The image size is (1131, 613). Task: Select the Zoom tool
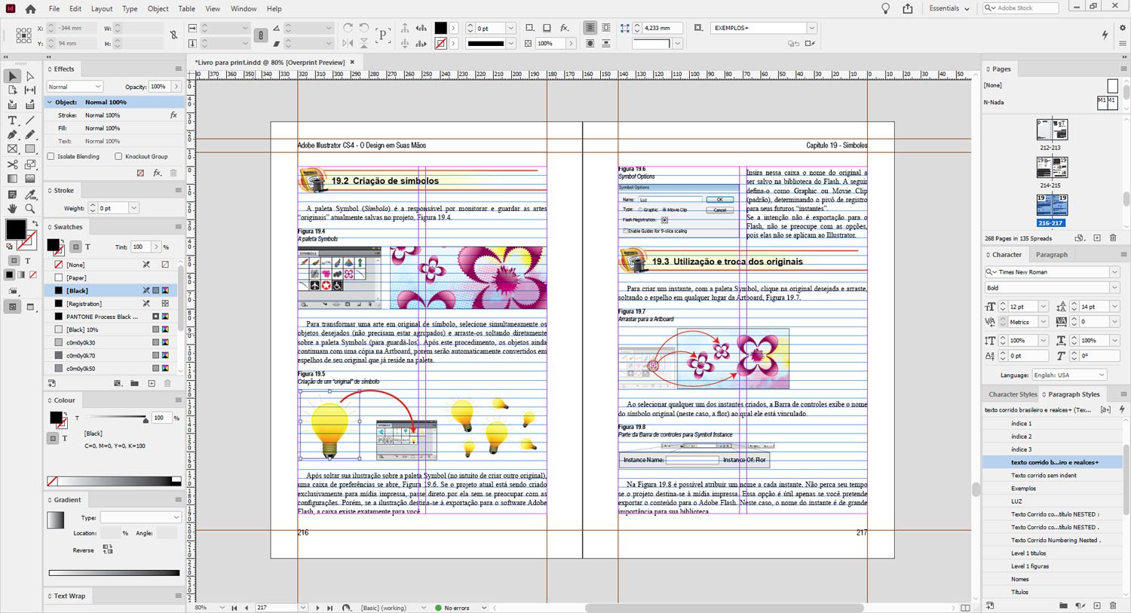(30, 208)
